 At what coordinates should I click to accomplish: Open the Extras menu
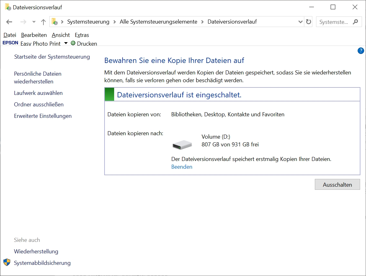pyautogui.click(x=82, y=35)
